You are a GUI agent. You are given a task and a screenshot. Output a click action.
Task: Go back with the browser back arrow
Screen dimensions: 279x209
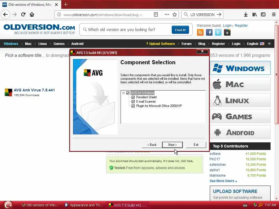pyautogui.click(x=5, y=15)
